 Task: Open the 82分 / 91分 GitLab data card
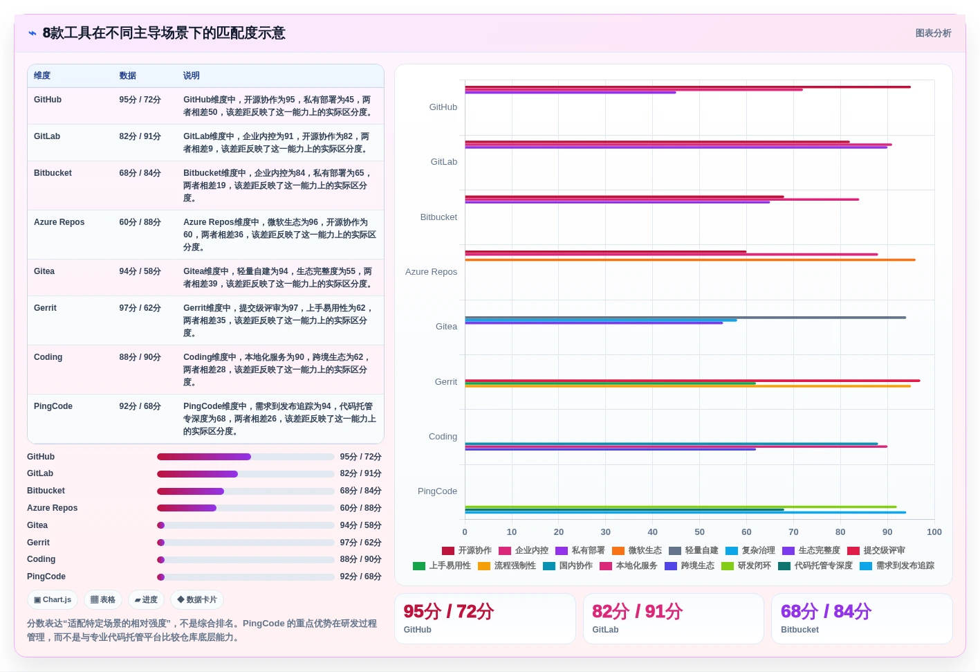pos(674,619)
